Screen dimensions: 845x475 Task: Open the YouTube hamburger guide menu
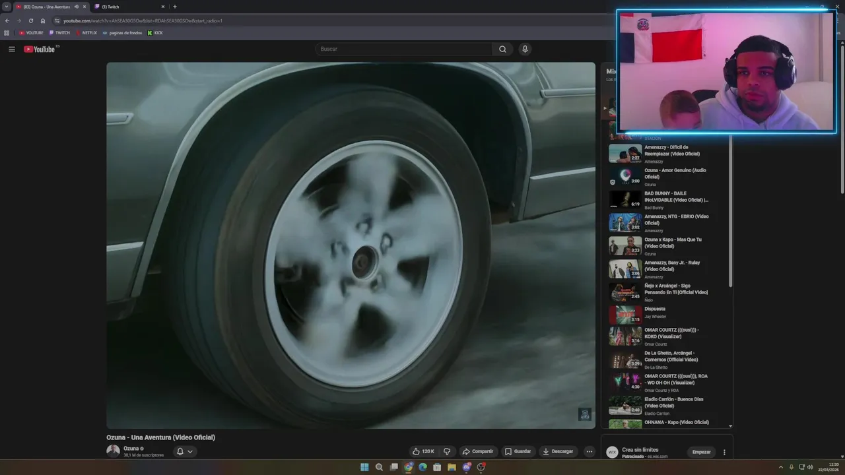point(11,49)
